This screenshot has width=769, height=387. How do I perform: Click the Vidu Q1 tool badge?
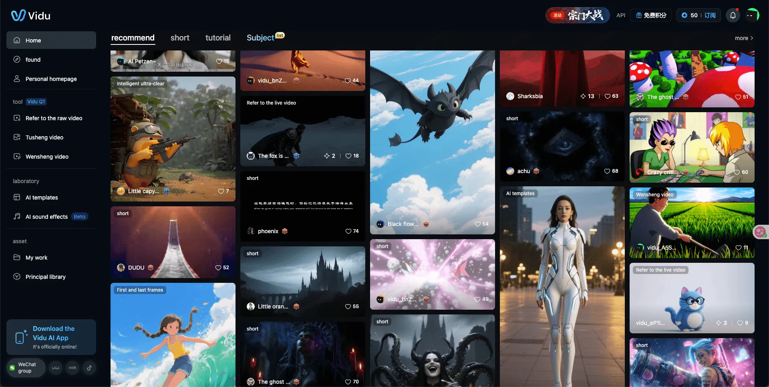point(36,102)
